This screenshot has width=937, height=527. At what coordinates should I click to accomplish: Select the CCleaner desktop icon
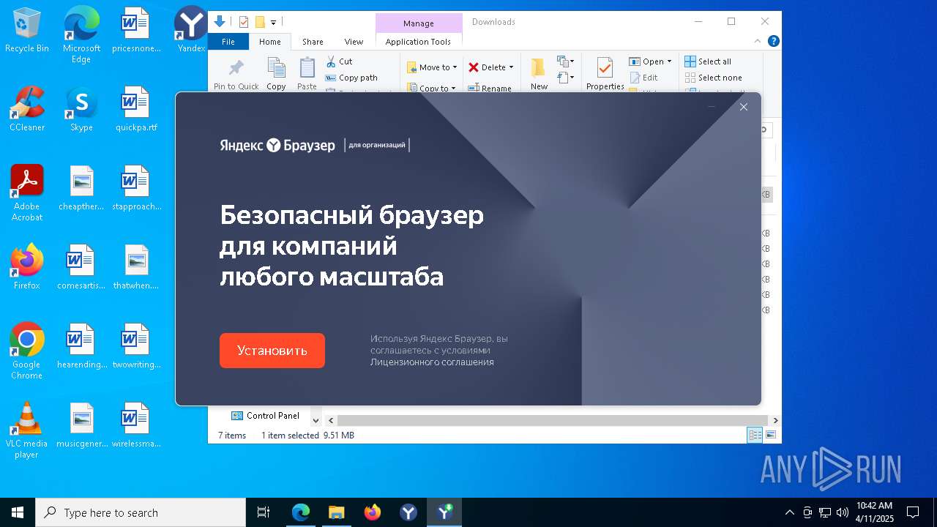click(x=27, y=109)
